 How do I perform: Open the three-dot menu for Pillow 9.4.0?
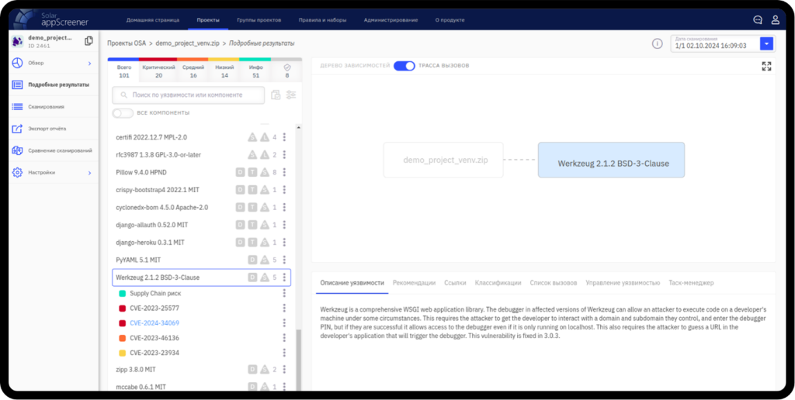[x=284, y=172]
